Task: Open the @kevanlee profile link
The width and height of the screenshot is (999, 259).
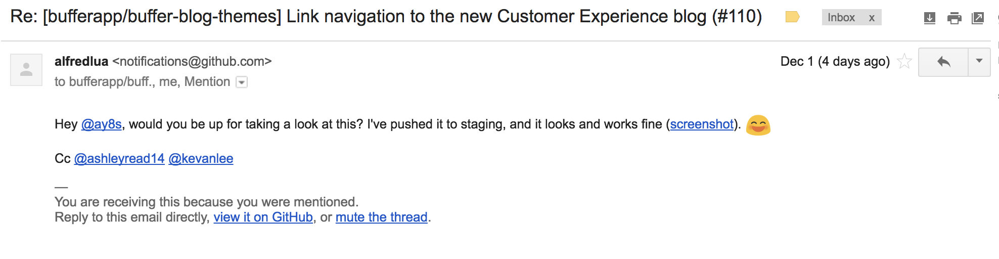Action: click(x=201, y=159)
